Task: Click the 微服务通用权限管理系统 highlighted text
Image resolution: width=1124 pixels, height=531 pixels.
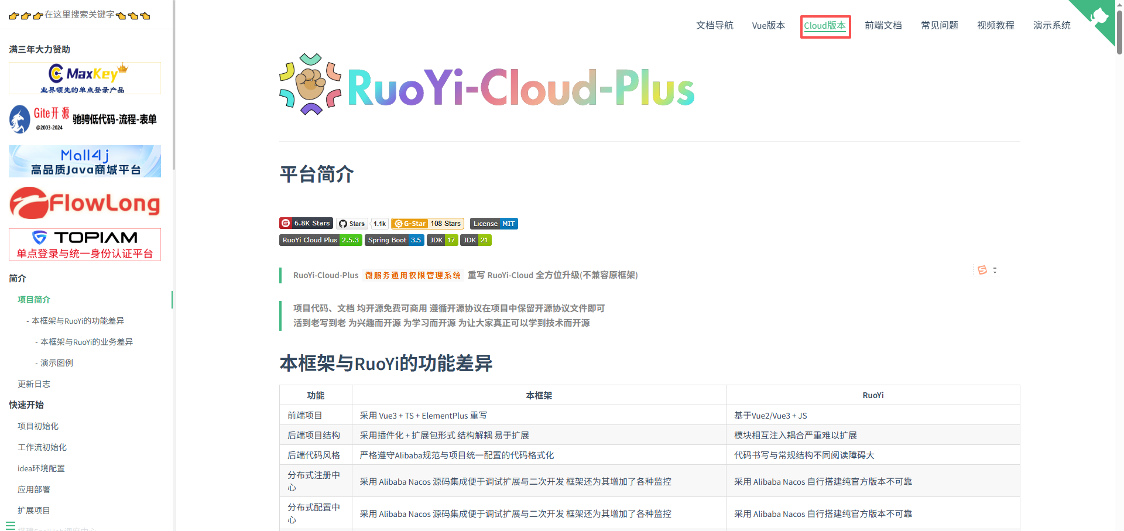Action: (413, 275)
